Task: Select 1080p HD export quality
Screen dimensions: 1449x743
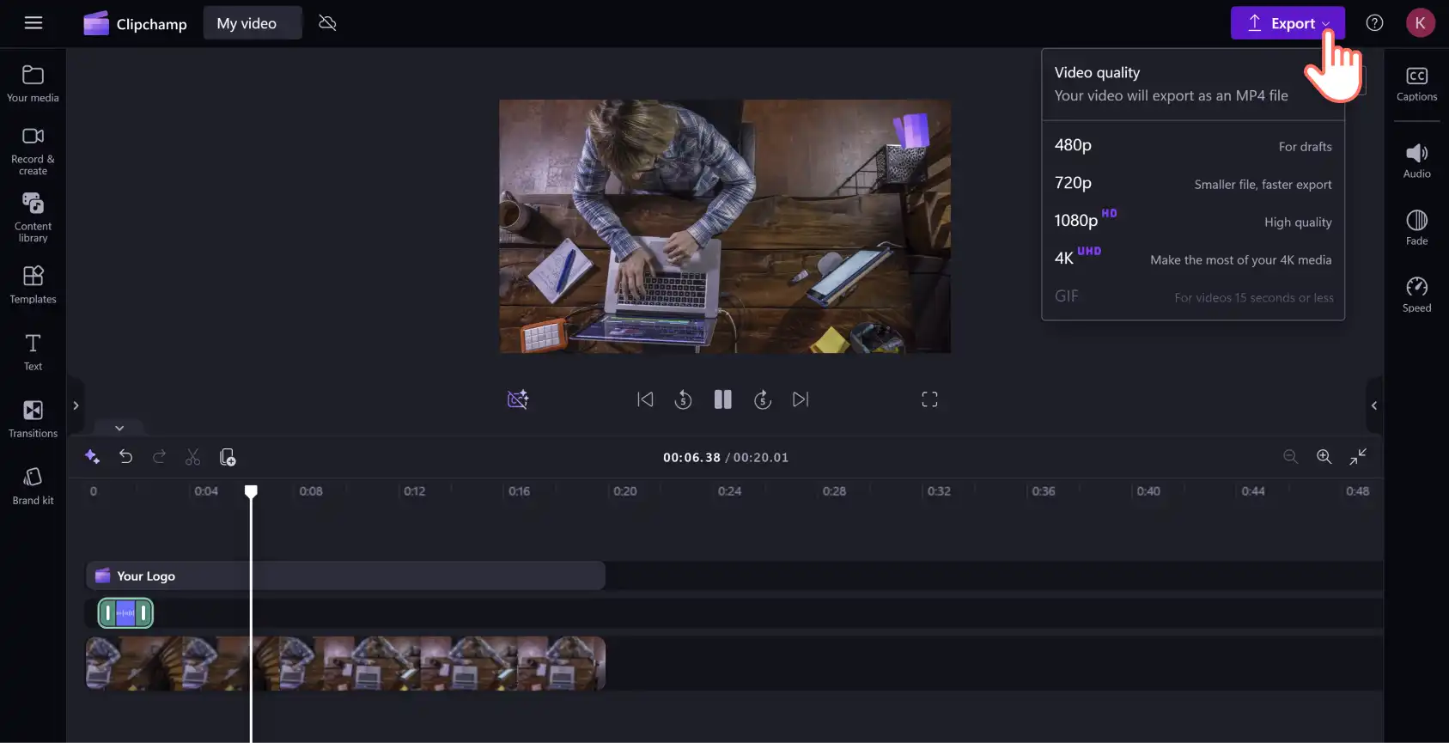Action: click(x=1193, y=222)
